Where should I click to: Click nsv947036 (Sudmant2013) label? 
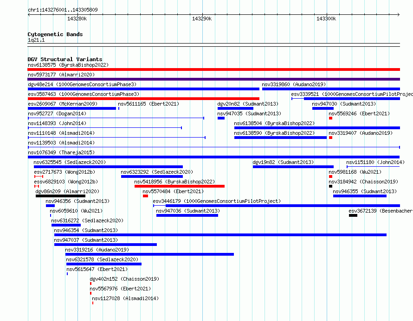[x=188, y=211]
